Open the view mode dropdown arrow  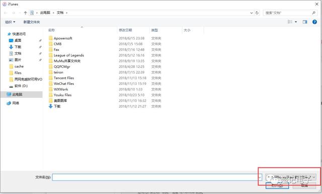pyautogui.click(x=296, y=22)
